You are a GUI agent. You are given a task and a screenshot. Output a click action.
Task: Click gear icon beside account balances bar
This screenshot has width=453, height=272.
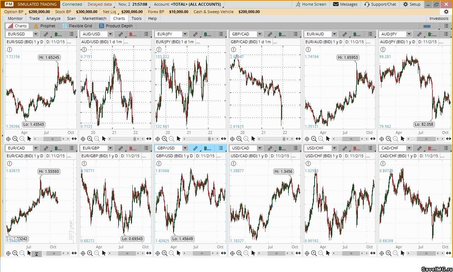(446, 12)
